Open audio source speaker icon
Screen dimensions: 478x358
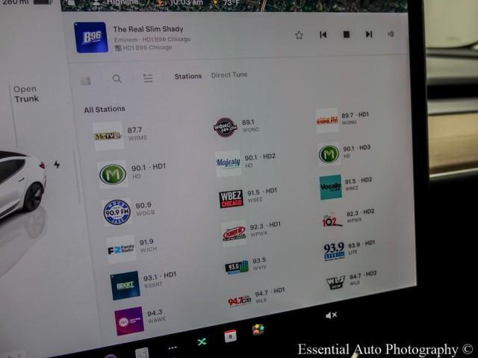[391, 34]
